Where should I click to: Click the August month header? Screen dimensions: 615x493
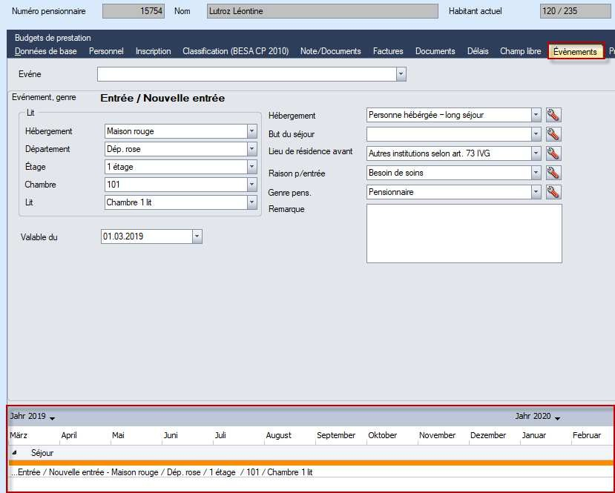278,435
